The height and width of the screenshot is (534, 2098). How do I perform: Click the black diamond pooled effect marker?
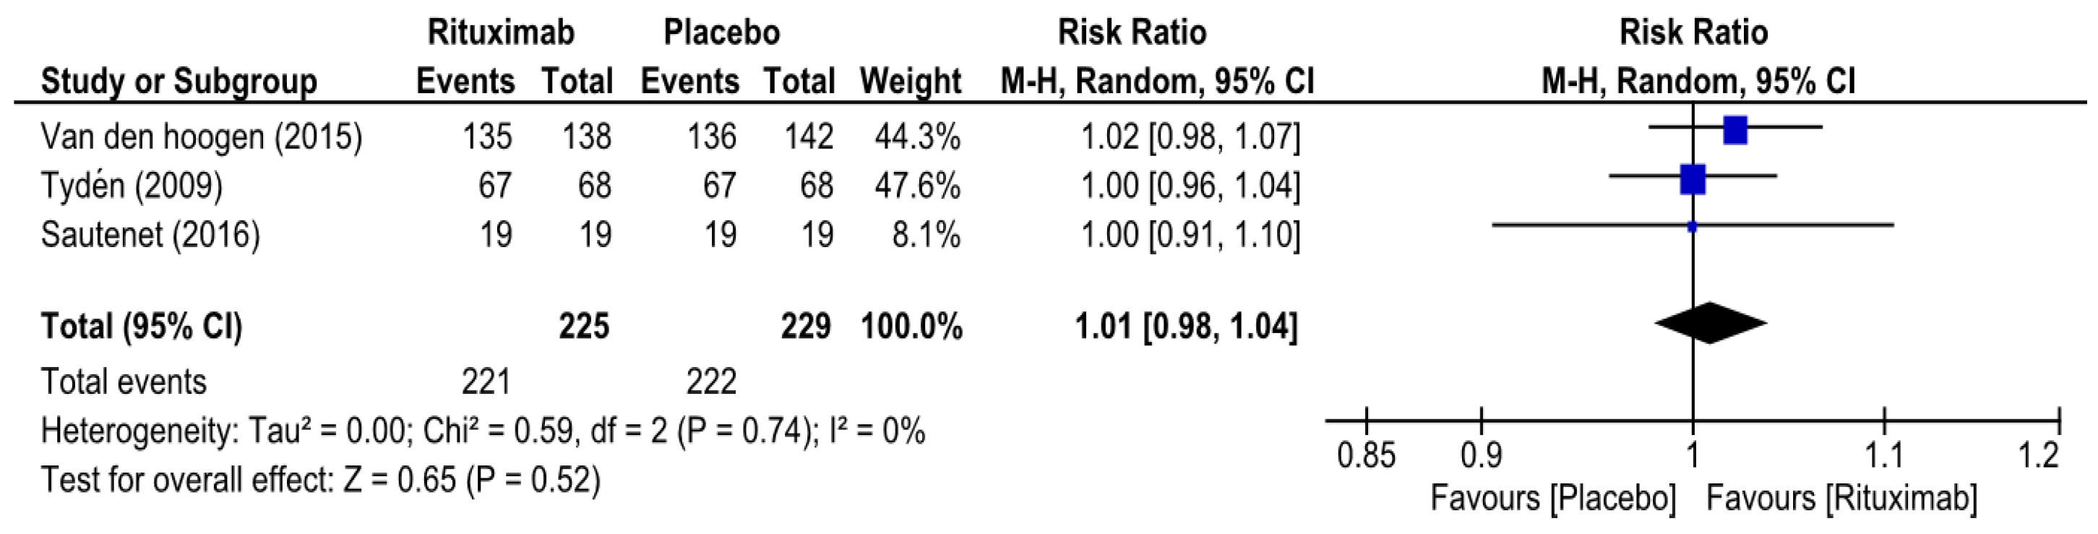click(1711, 323)
